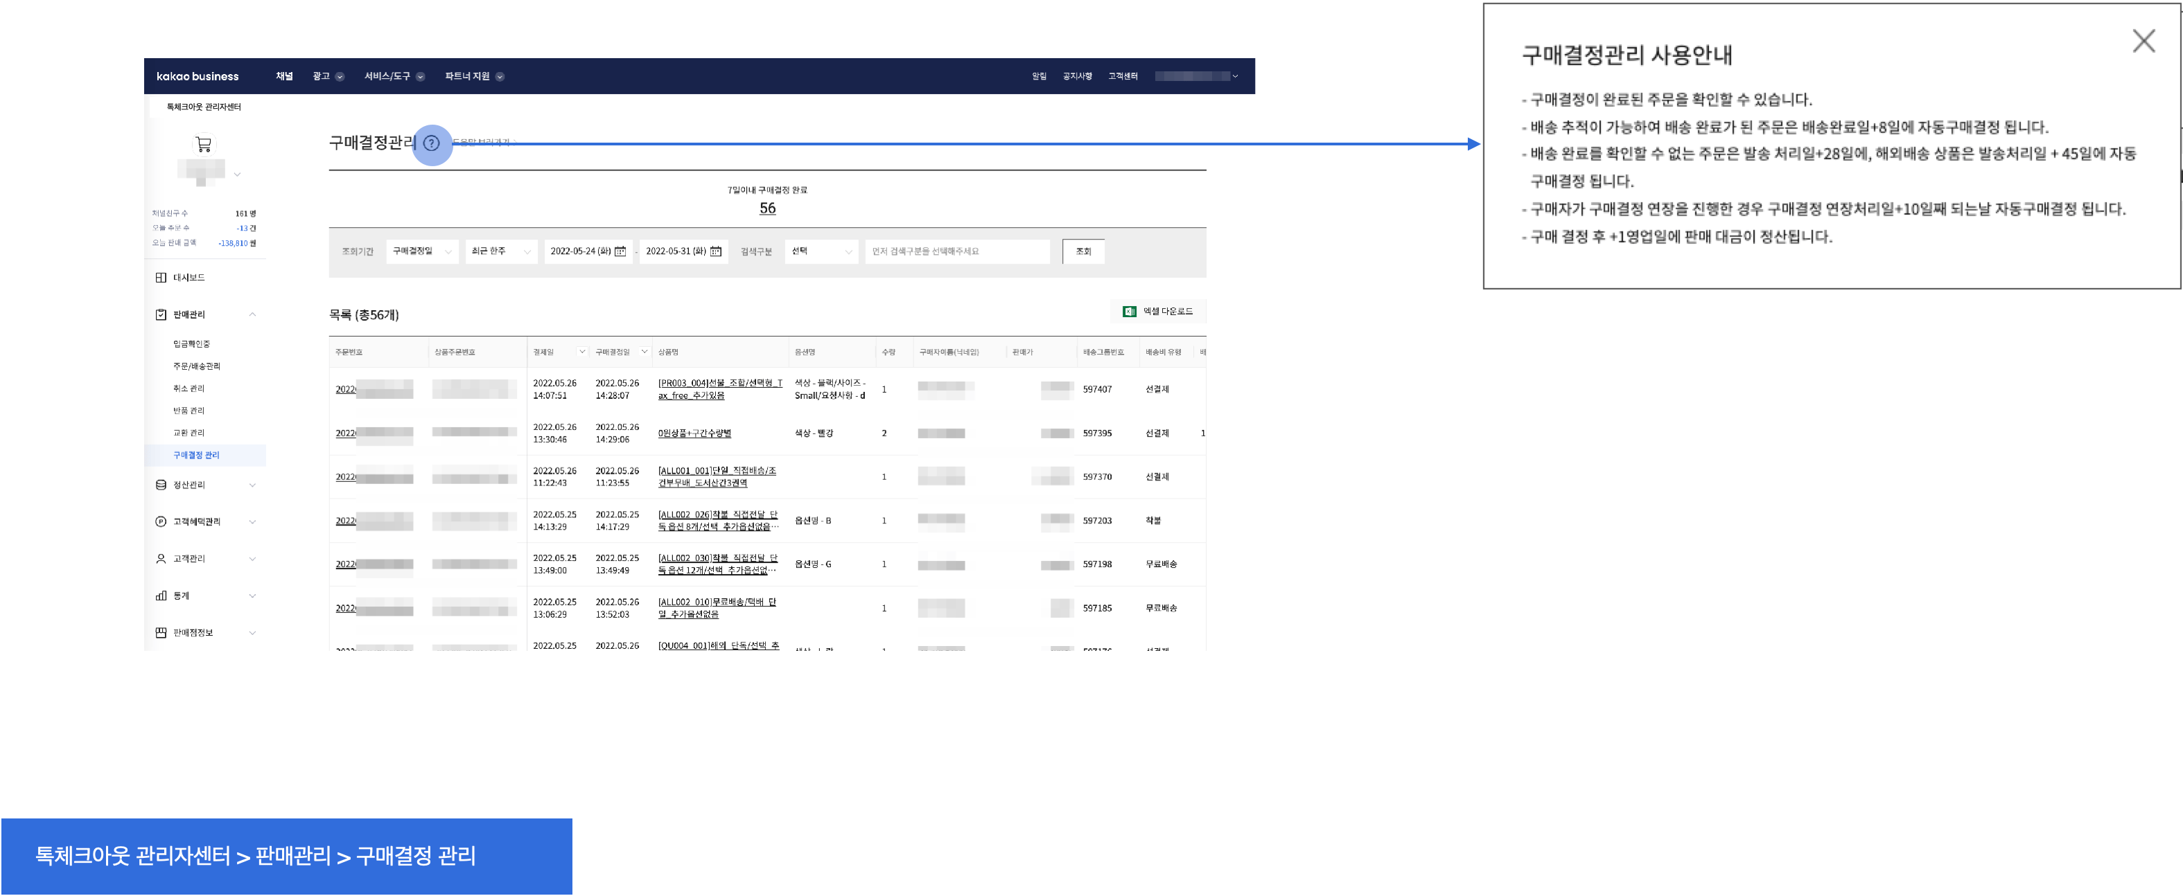The image size is (2183, 896).
Task: Select 주문/배송관리 in the sidebar
Action: coord(197,366)
